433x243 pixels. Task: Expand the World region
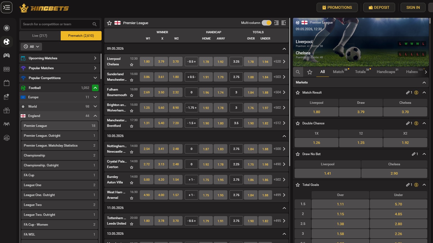60,107
